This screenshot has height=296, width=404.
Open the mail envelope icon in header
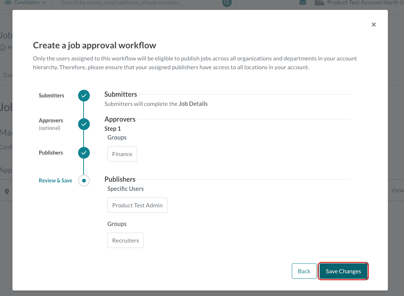click(303, 3)
